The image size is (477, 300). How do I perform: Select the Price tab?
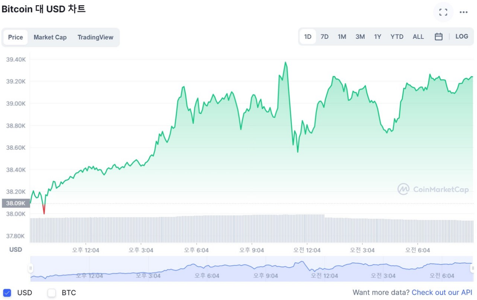pyautogui.click(x=16, y=37)
